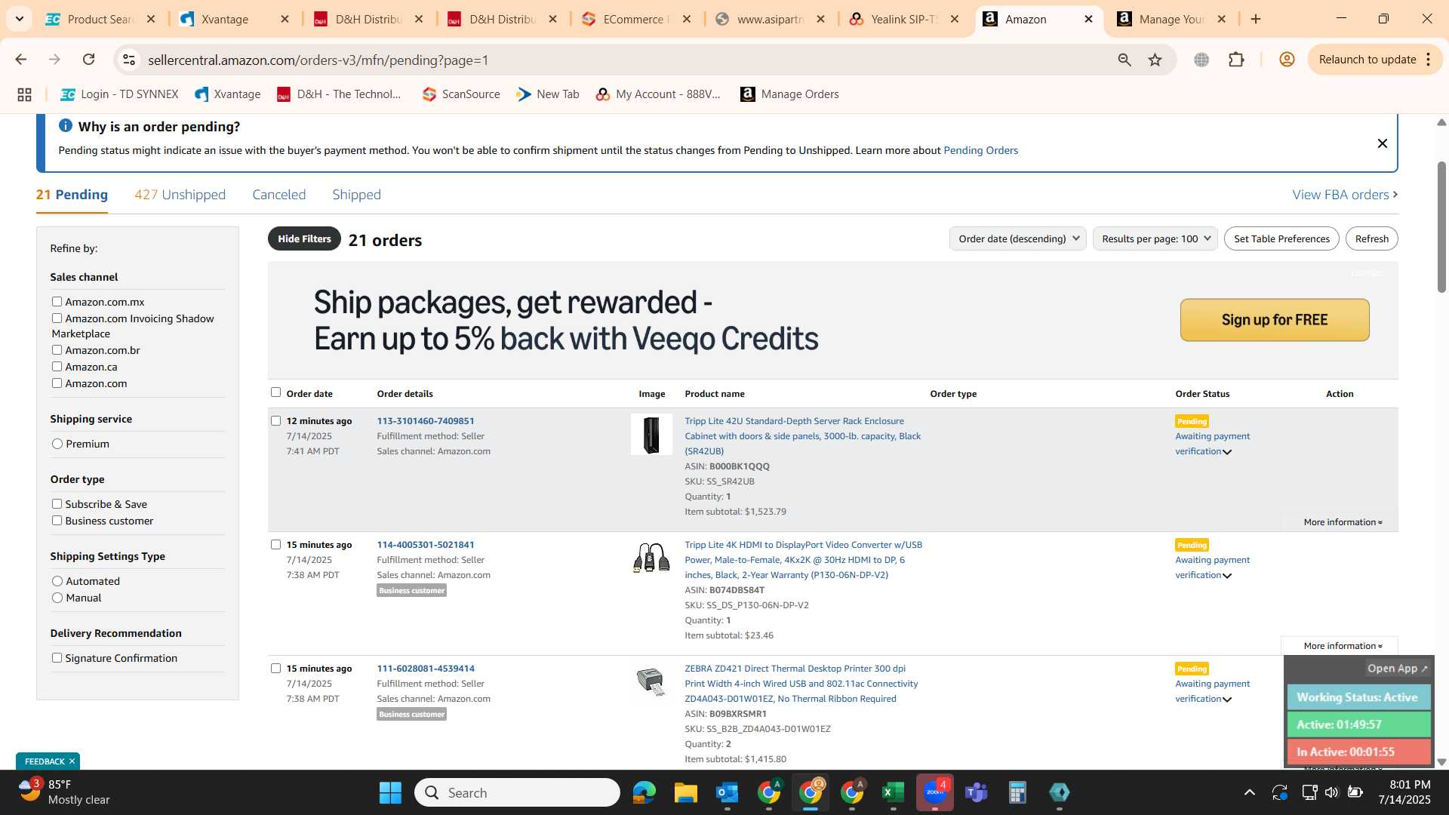The width and height of the screenshot is (1449, 815).
Task: Switch to the 427 Unshipped tab
Action: (x=180, y=195)
